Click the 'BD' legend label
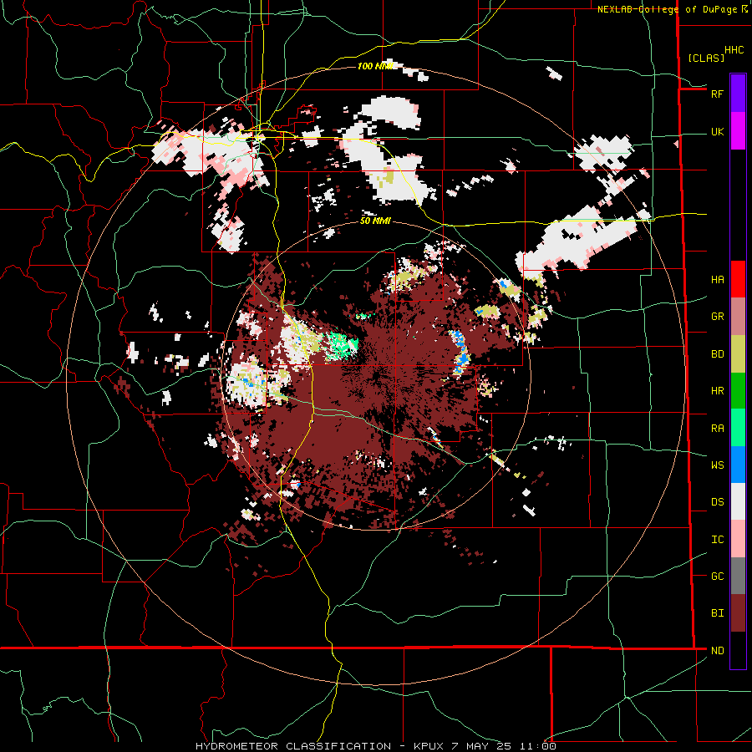752x752 pixels. pyautogui.click(x=717, y=354)
